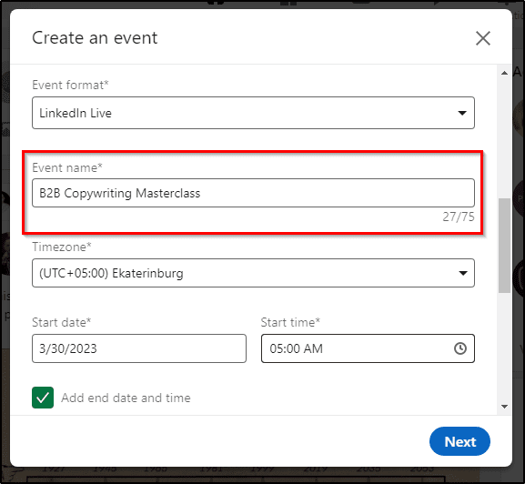The height and width of the screenshot is (484, 525).
Task: Uncheck Add end date and time
Action: pos(43,398)
